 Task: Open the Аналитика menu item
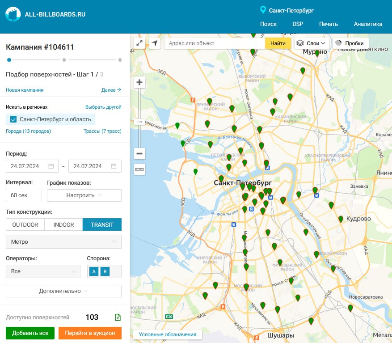pos(368,24)
